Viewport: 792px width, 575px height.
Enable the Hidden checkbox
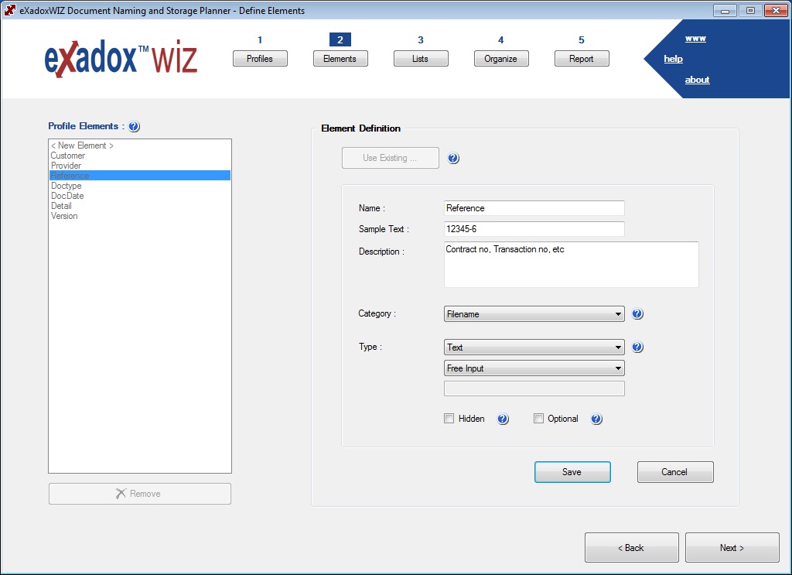[x=449, y=419]
